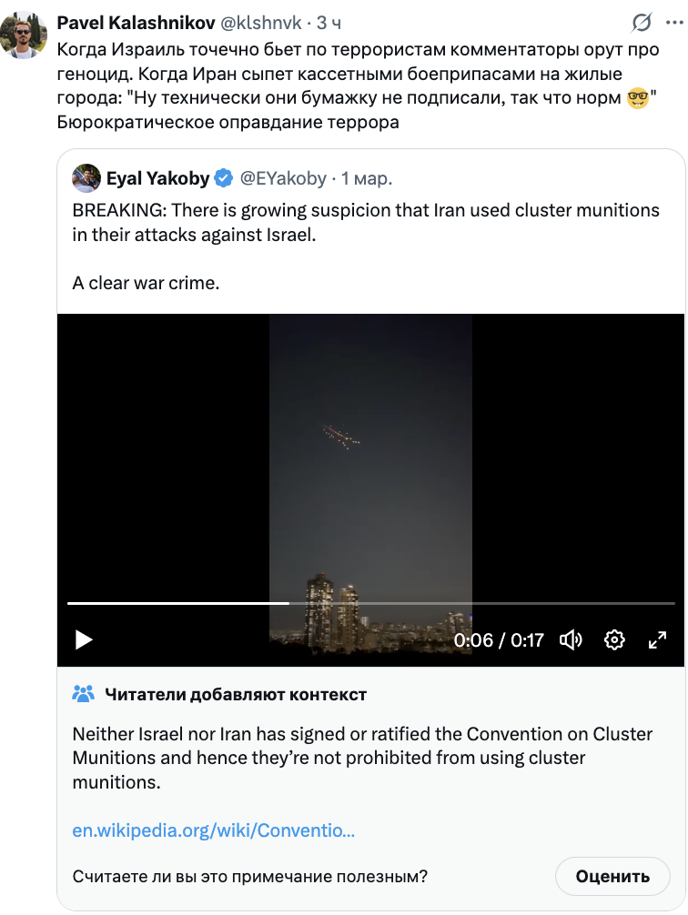Viewport: 688px width, 915px height.
Task: Click the Grok icon on the post
Action: (x=642, y=23)
